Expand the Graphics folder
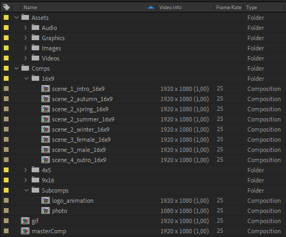 [x=26, y=38]
